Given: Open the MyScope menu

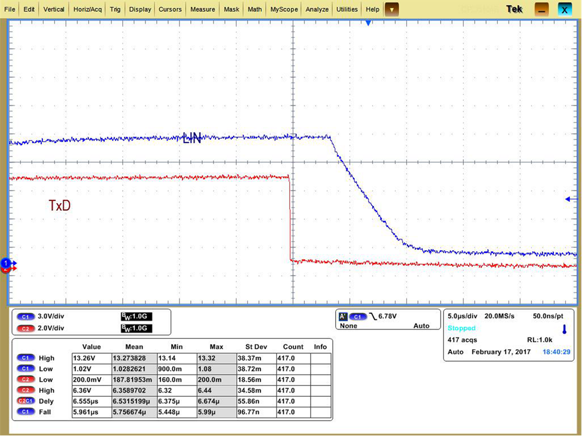Looking at the screenshot, I should tap(284, 10).
